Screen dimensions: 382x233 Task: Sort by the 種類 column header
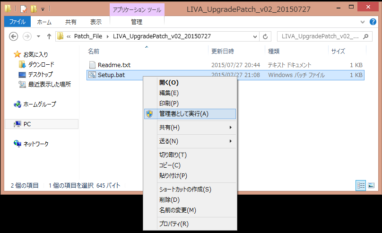pyautogui.click(x=274, y=52)
